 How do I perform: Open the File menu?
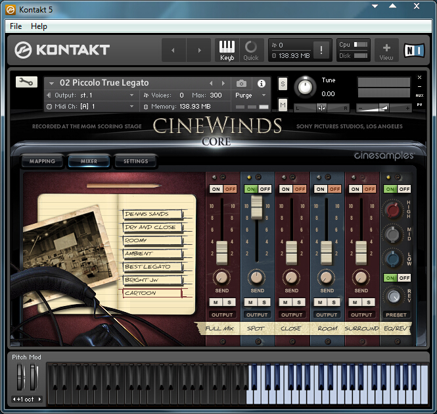click(x=16, y=26)
